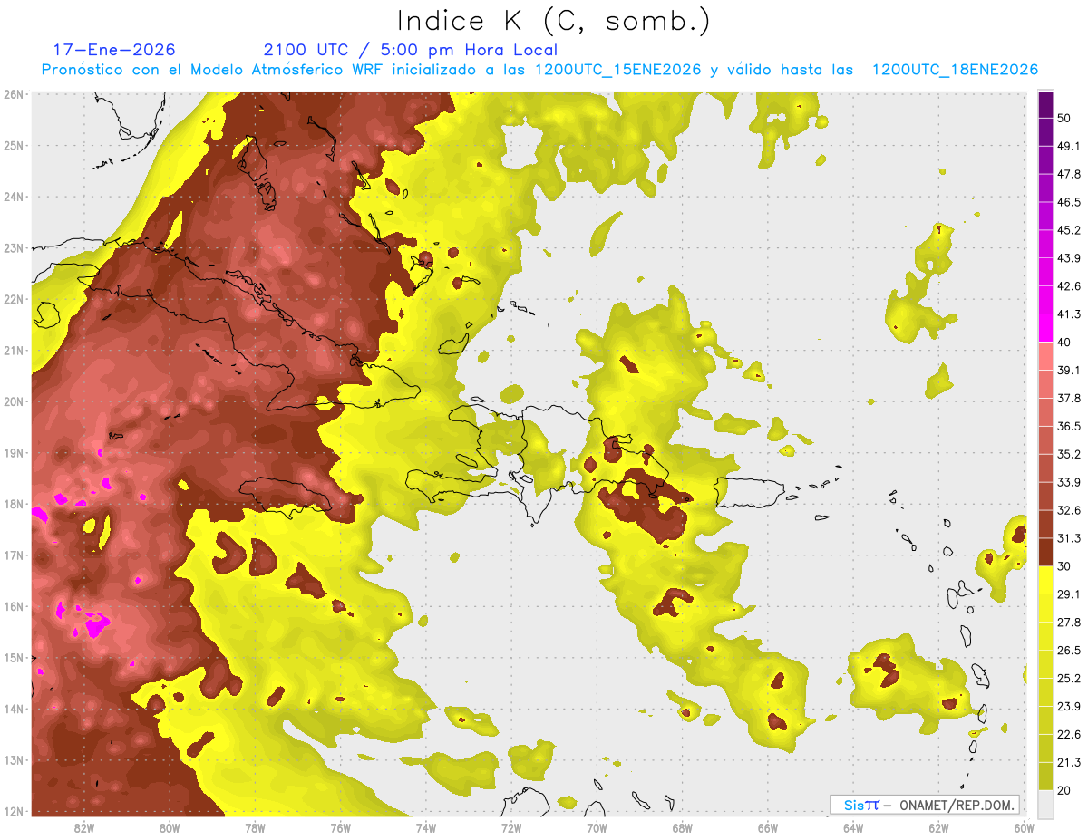The height and width of the screenshot is (840, 1088).
Task: Click the latitude axis label '22N'
Action: [14, 299]
